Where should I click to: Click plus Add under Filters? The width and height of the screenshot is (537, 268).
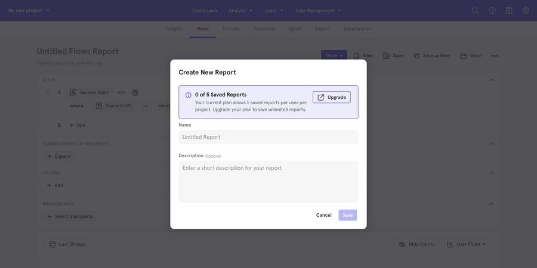(x=55, y=185)
